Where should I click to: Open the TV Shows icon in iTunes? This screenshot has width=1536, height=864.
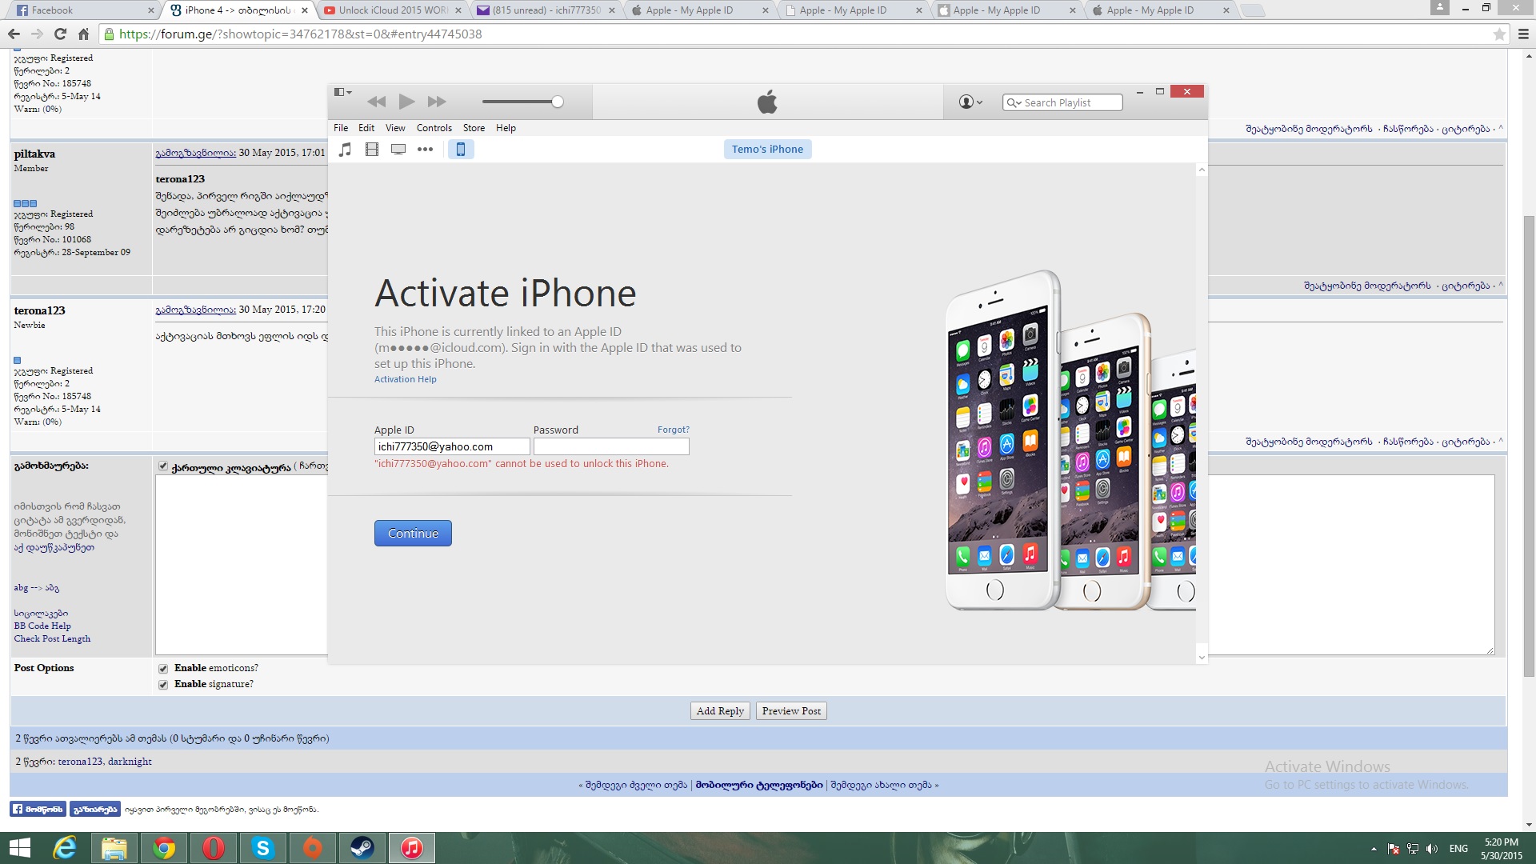click(x=398, y=150)
